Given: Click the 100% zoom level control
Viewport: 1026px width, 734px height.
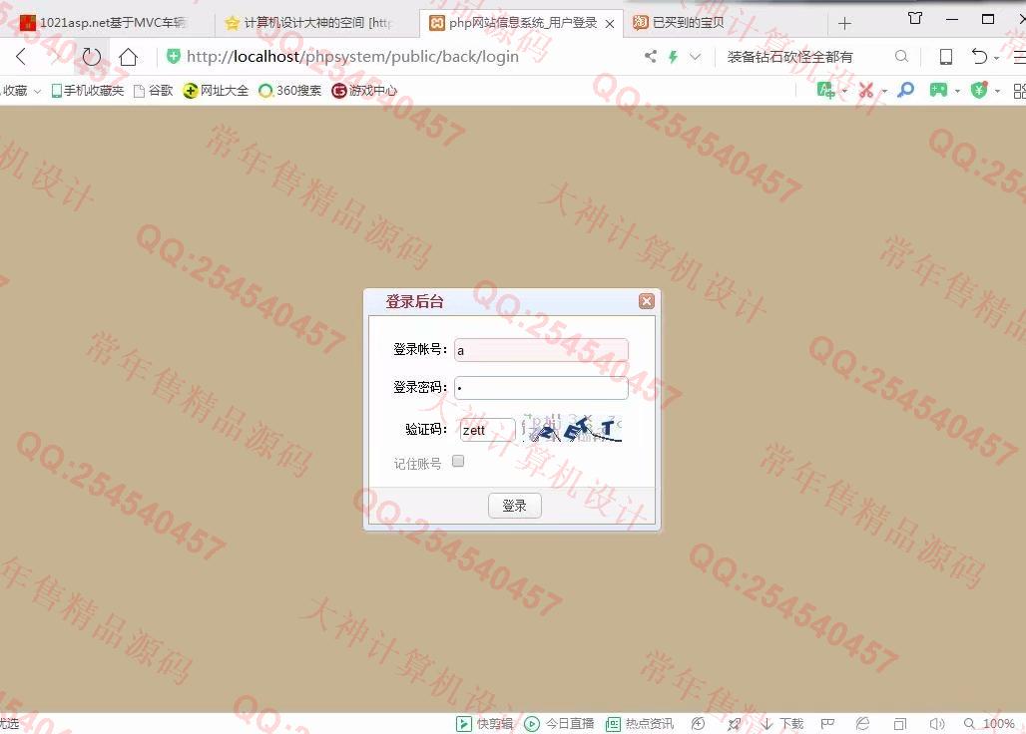Looking at the screenshot, I should tap(989, 724).
